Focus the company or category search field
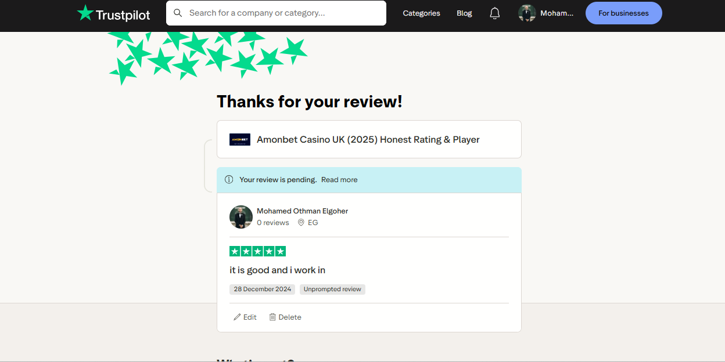This screenshot has width=725, height=362. tap(276, 13)
